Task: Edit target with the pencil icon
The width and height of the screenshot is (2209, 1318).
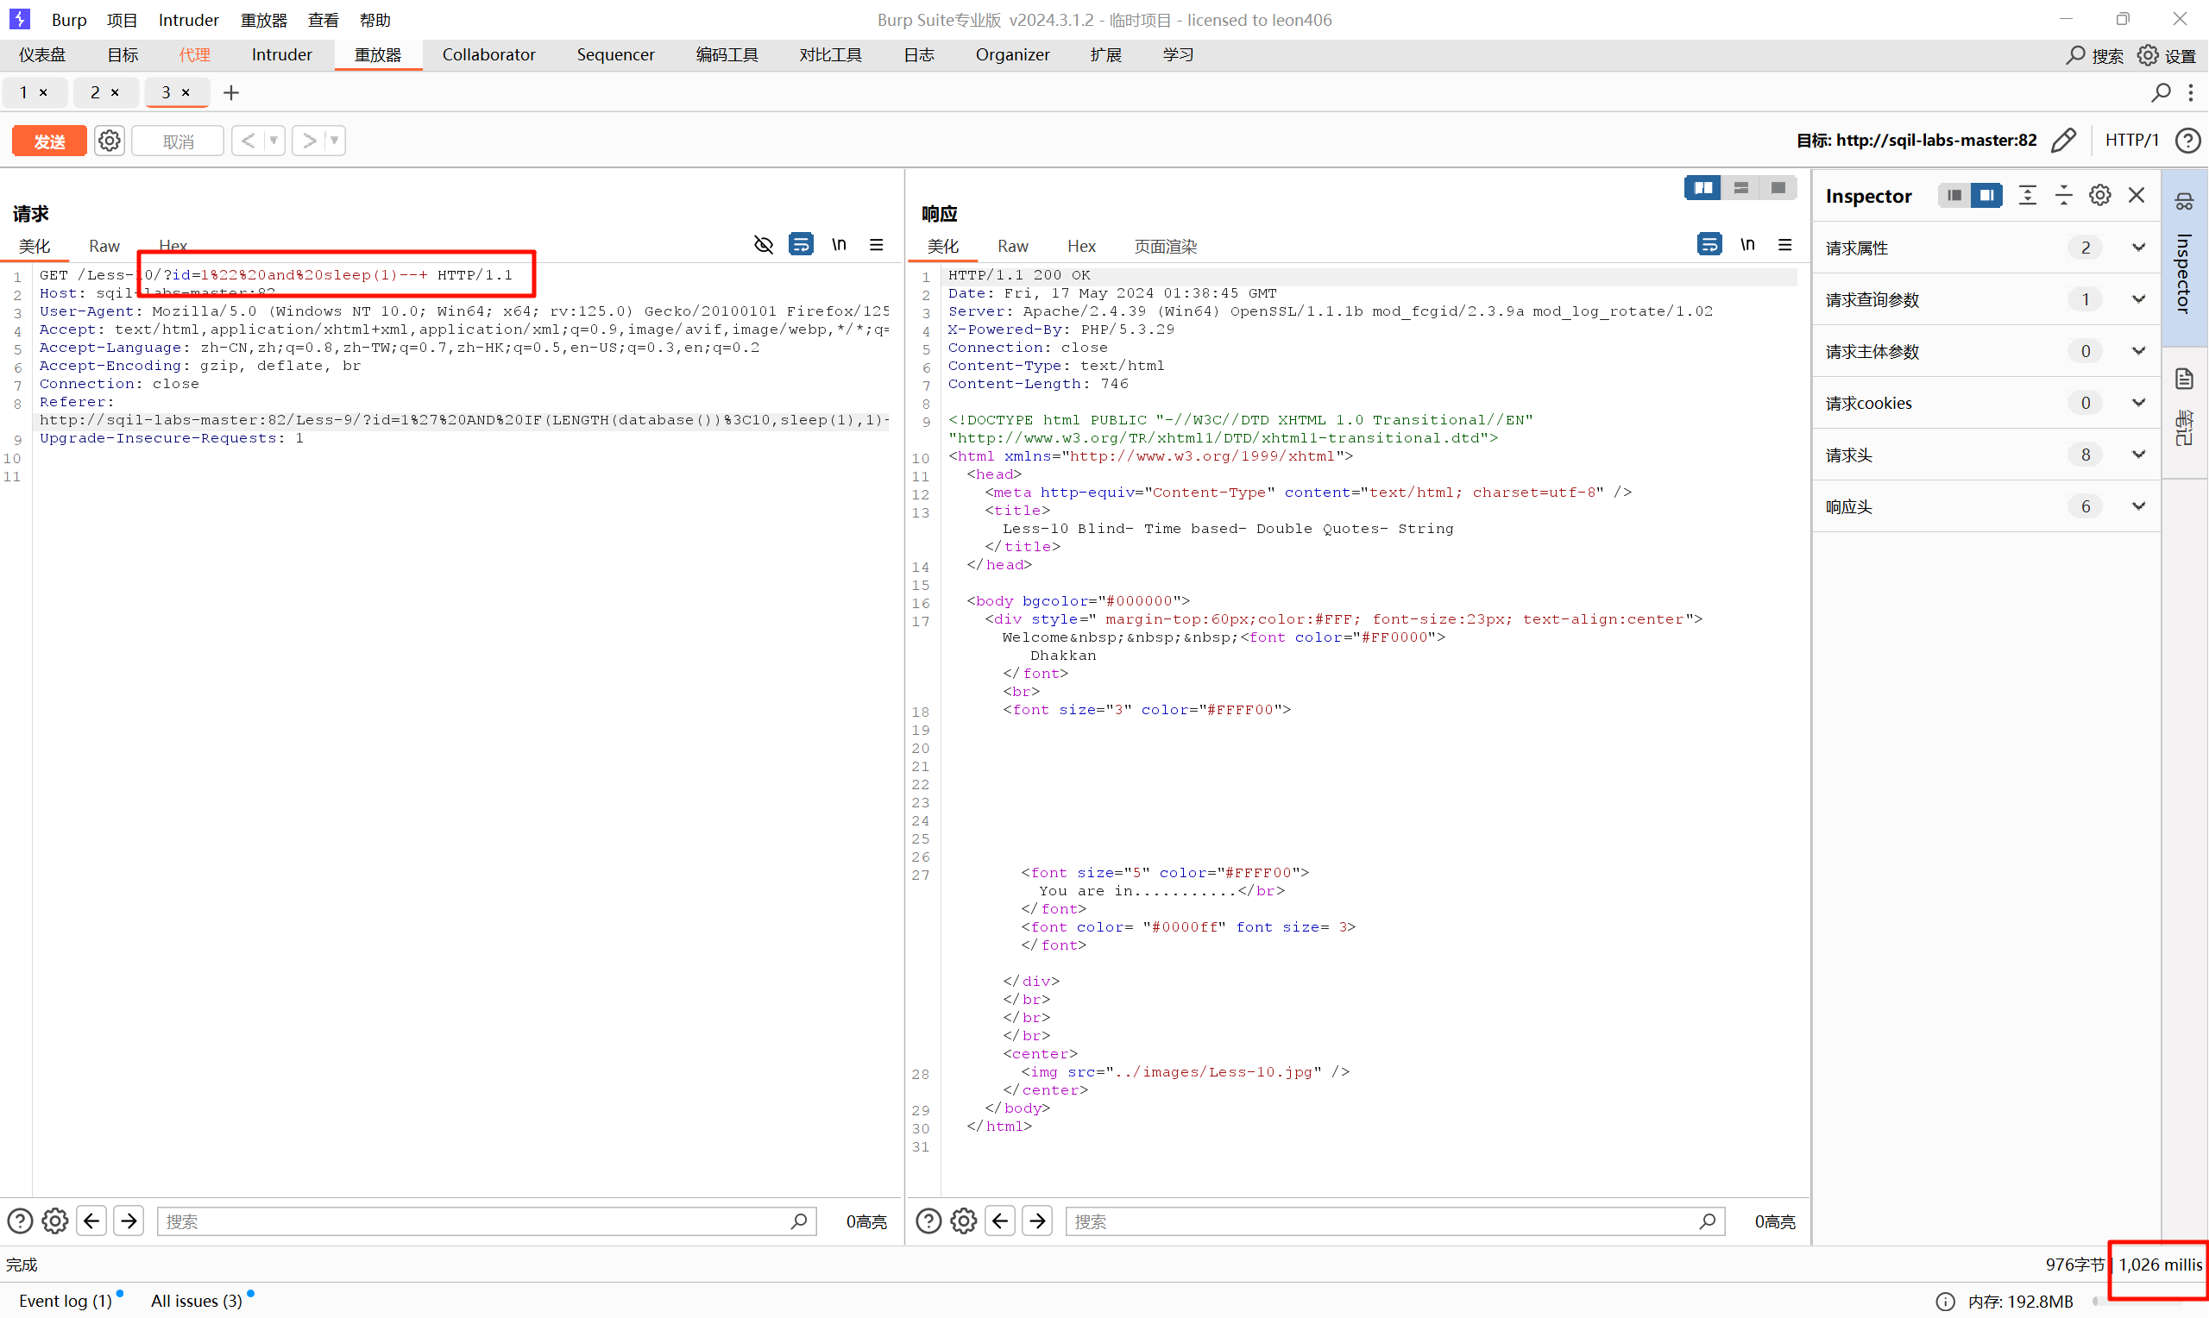Action: (2063, 141)
